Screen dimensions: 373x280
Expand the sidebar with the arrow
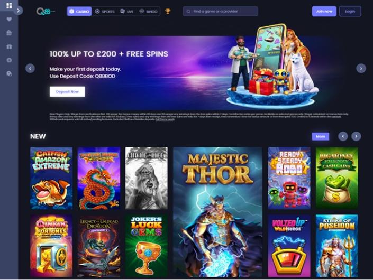point(19,11)
